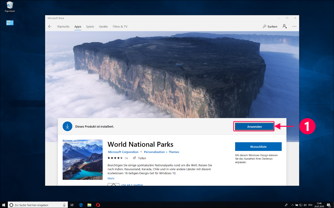Viewport: 334px width, 208px height.
Task: Show hidden system tray icons
Action: coord(293,205)
